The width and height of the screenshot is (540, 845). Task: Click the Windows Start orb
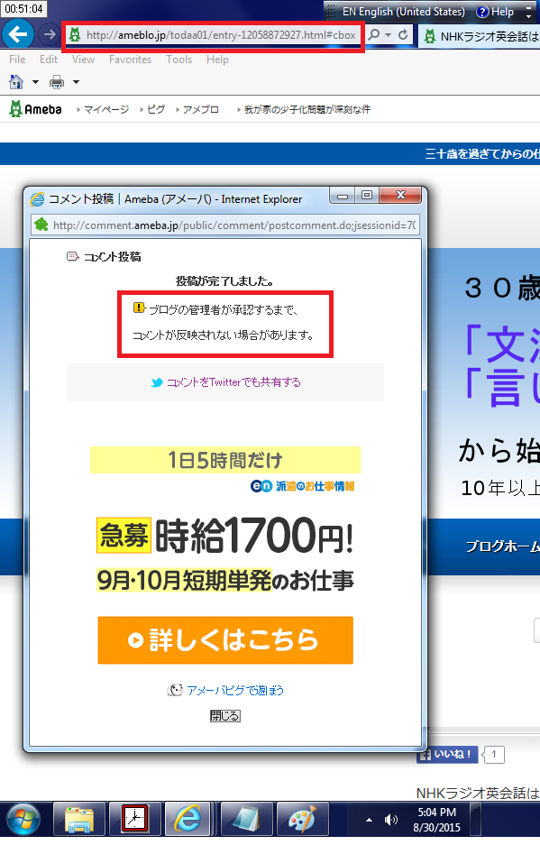click(23, 820)
